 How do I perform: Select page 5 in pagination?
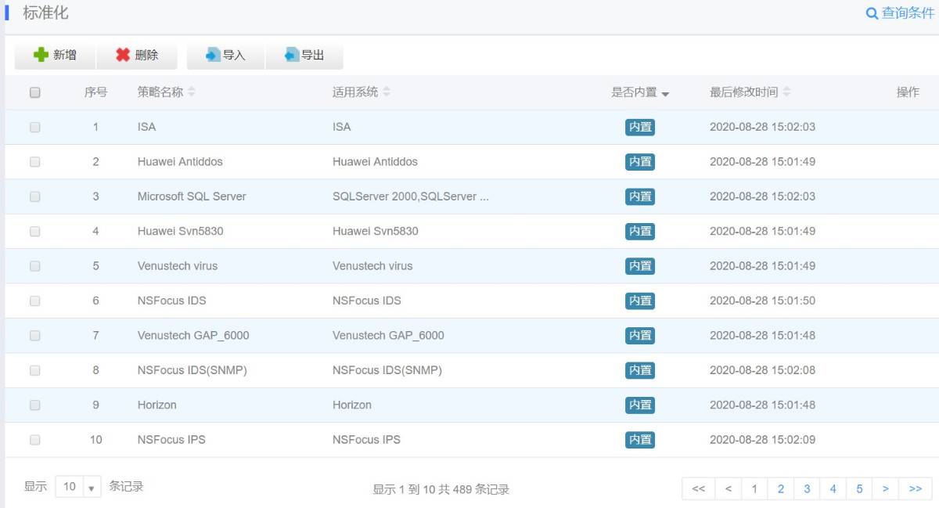859,488
